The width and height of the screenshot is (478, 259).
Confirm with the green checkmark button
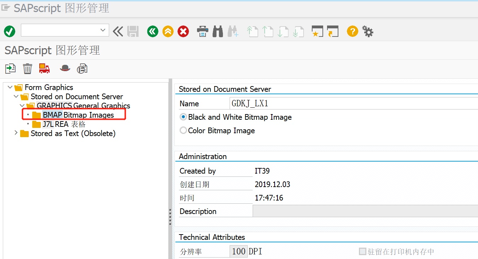9,31
